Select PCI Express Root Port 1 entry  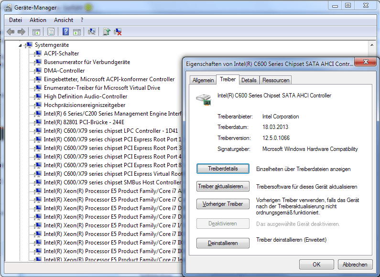tap(112, 139)
